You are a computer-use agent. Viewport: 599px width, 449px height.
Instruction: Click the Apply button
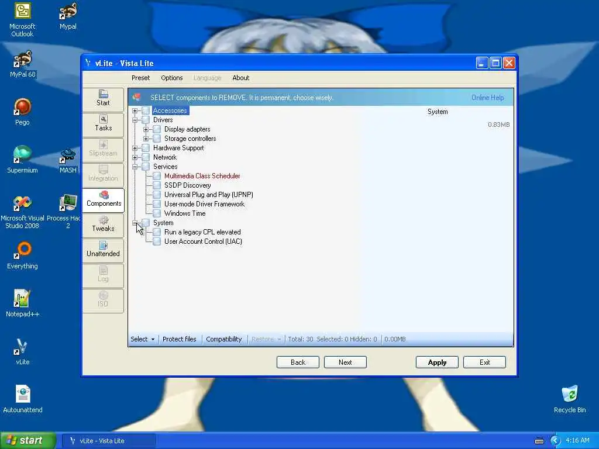click(437, 362)
